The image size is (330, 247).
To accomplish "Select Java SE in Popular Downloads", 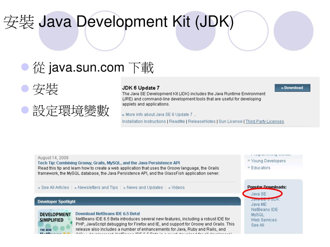I will (258, 194).
